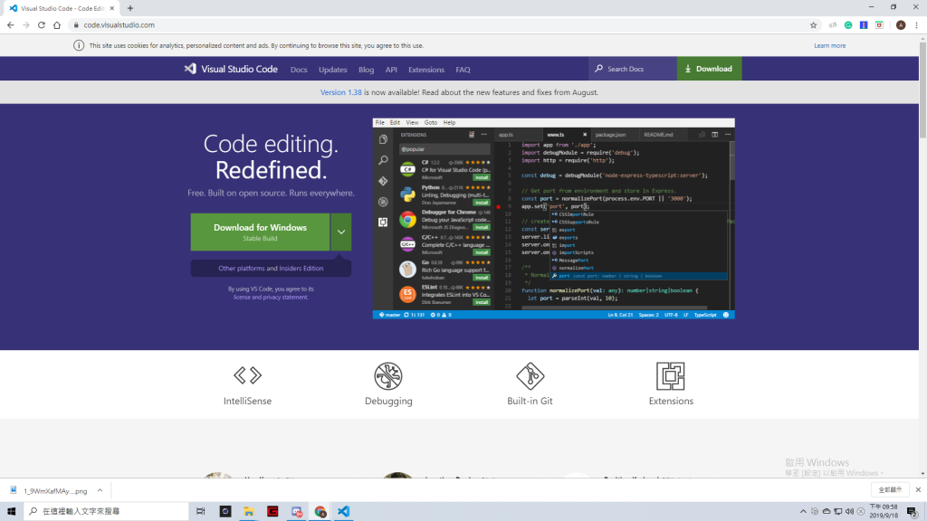Open the Updates nav item
This screenshot has height=521, width=927.
pos(333,70)
